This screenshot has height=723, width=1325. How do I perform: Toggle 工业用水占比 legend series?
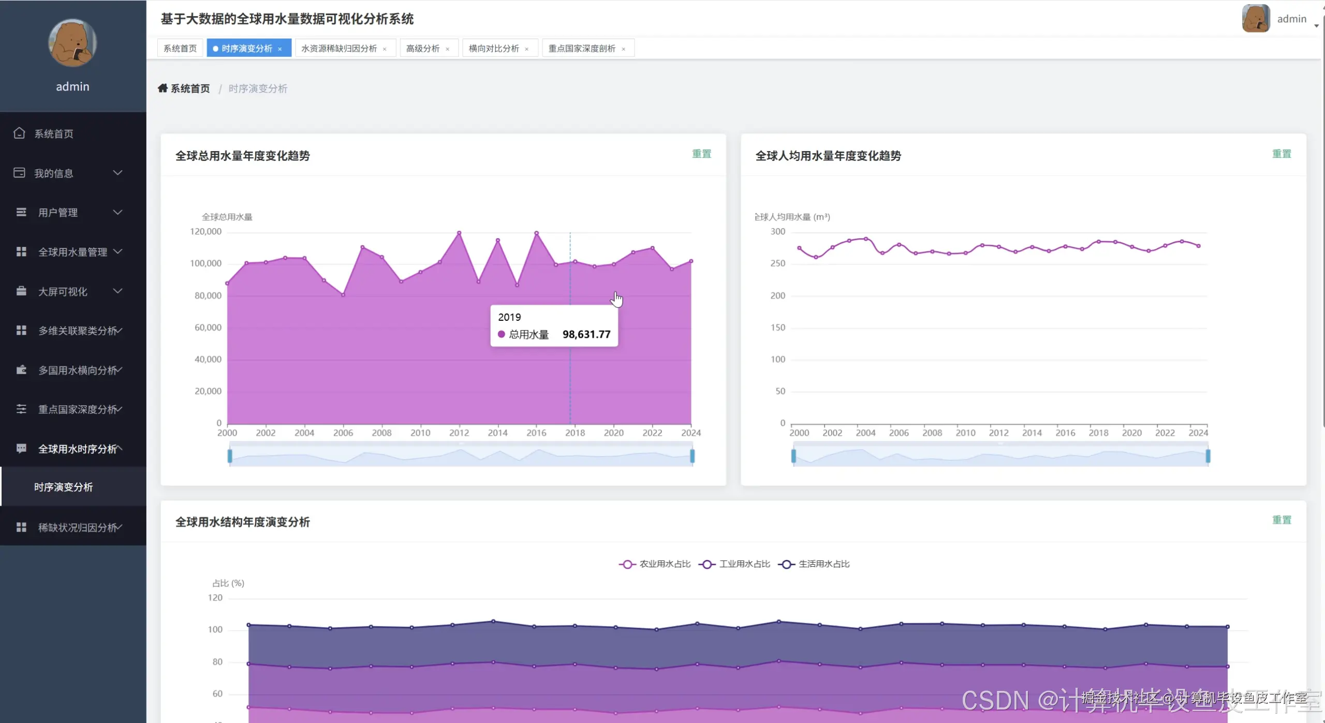tap(734, 564)
